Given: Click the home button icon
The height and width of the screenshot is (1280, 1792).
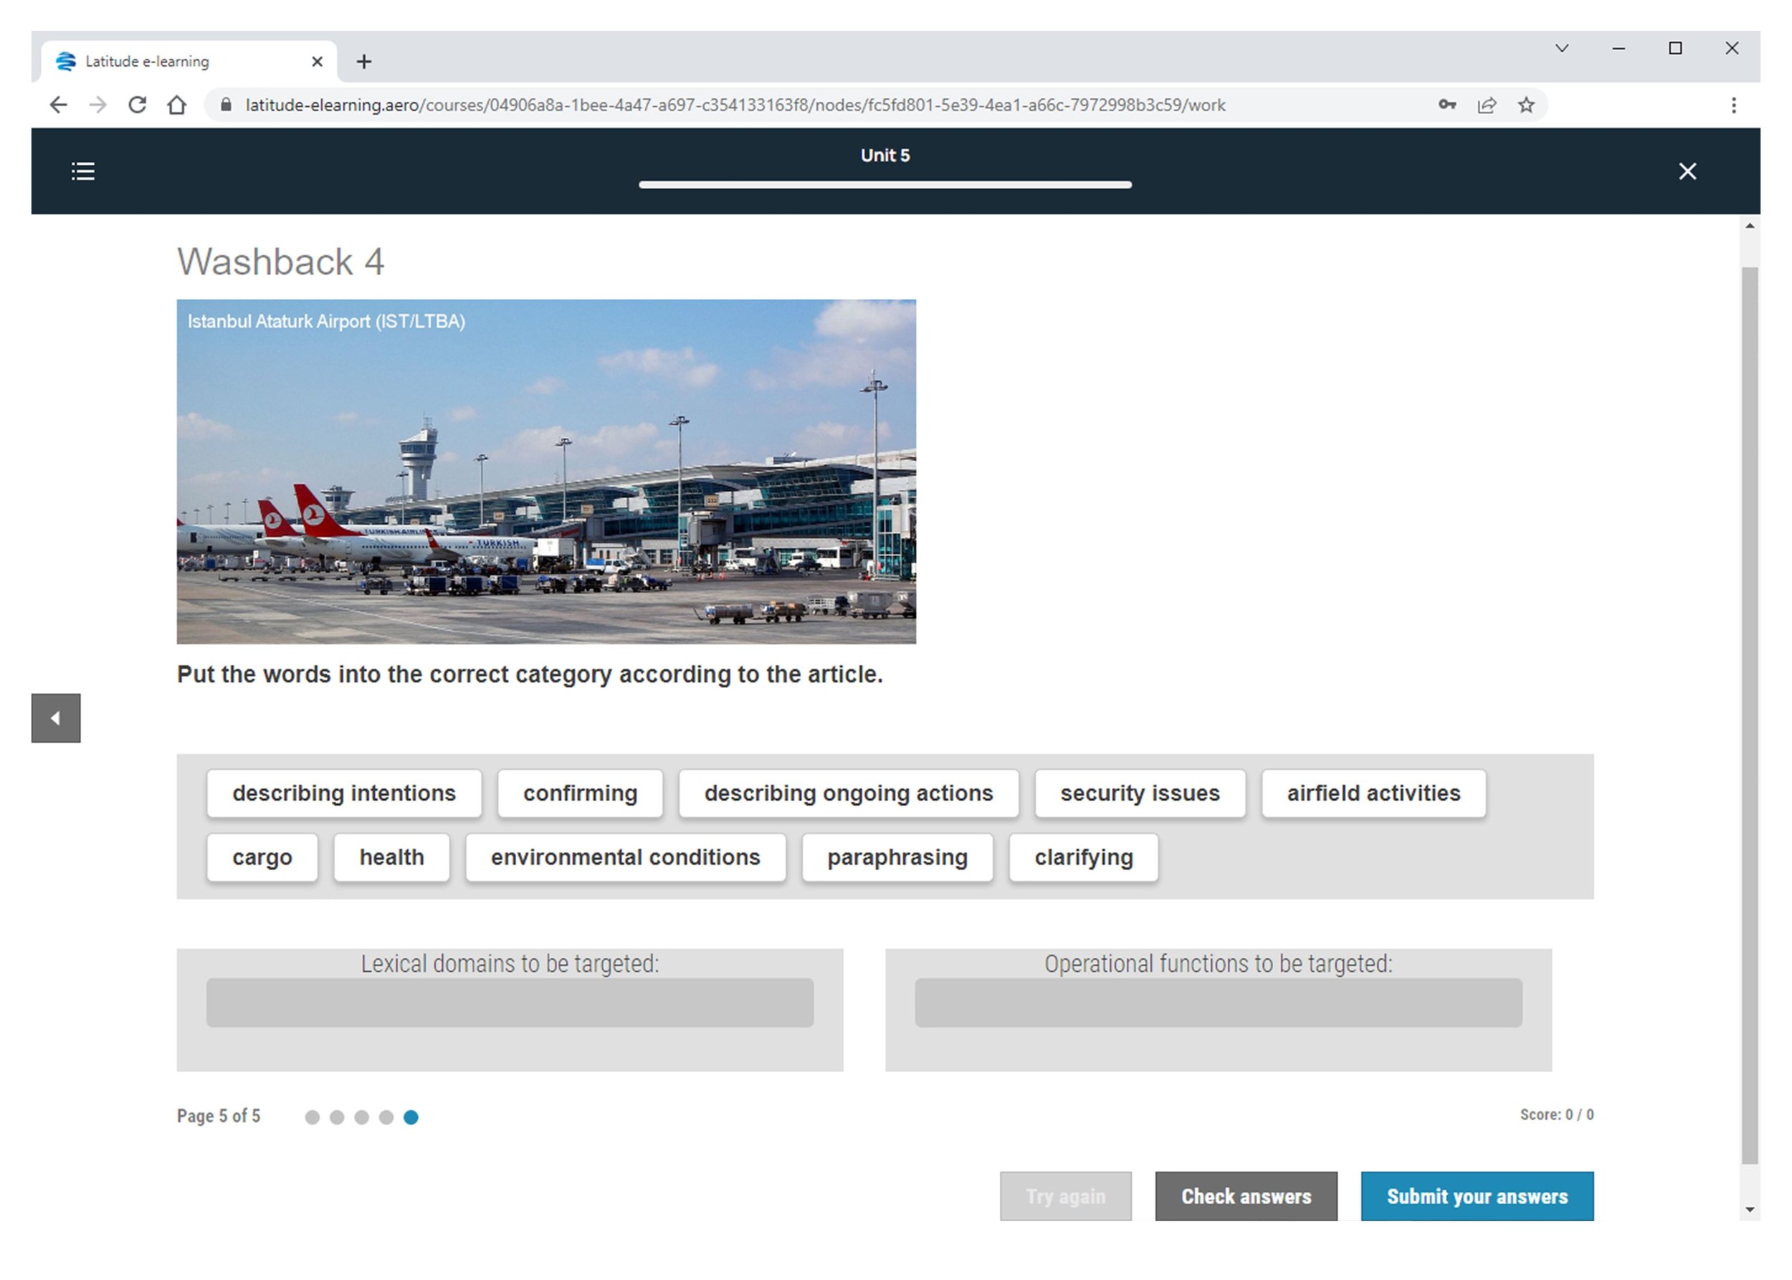Looking at the screenshot, I should (181, 104).
